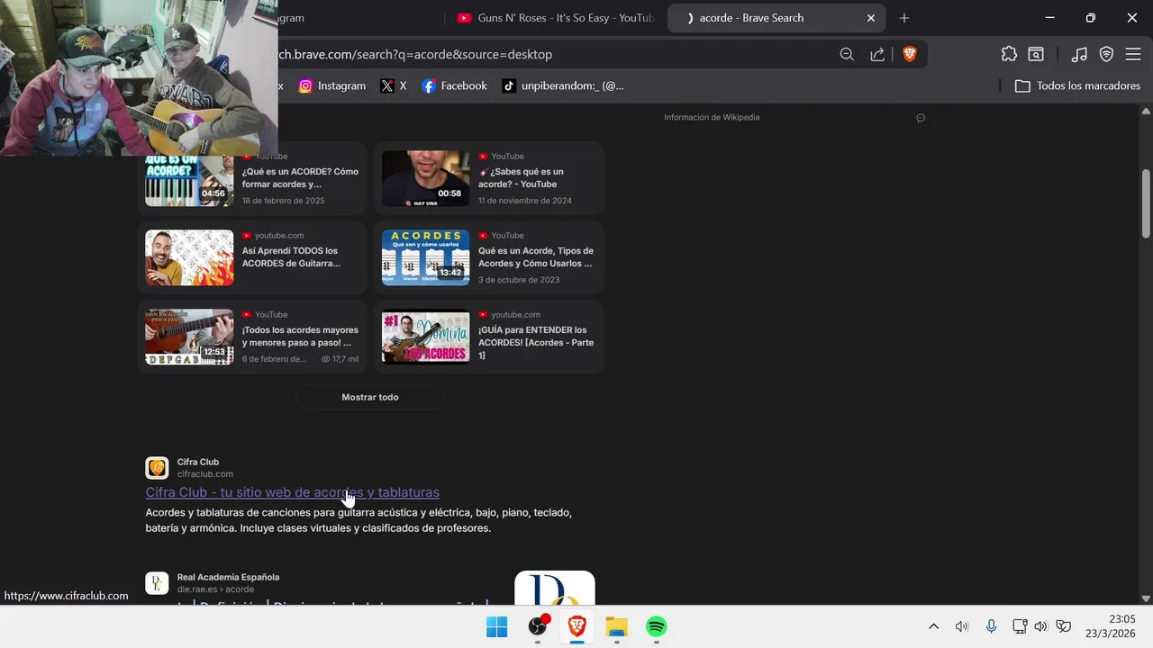Click the 17,7 mil view count
Screen dimensions: 1153x648
pyautogui.click(x=340, y=359)
